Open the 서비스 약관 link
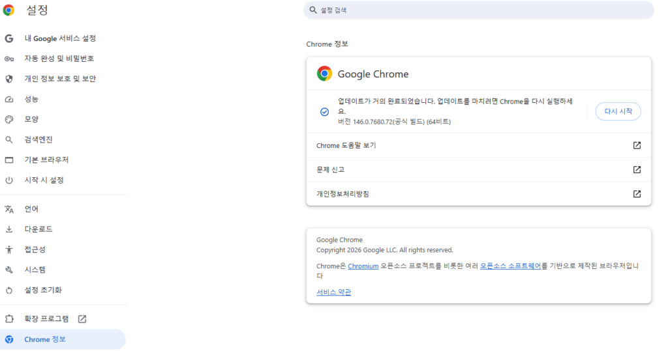Screen dimensions: 668x351 [333, 292]
